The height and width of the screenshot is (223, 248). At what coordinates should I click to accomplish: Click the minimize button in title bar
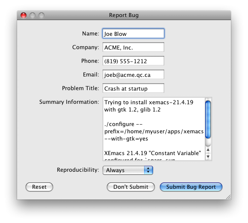pyautogui.click(x=32, y=15)
